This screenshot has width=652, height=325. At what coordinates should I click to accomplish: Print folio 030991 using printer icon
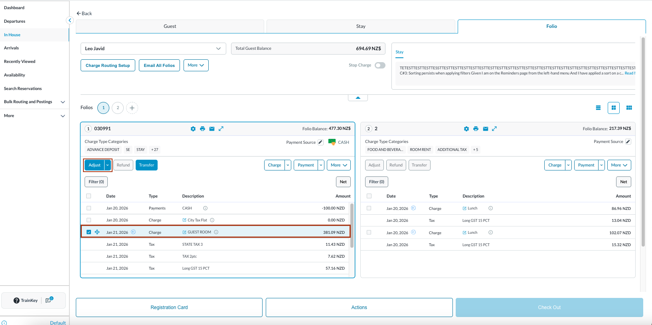pyautogui.click(x=202, y=129)
